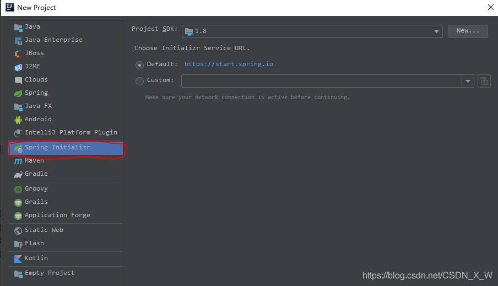The width and height of the screenshot is (498, 286).
Task: Click the Gradle elephant icon
Action: [18, 175]
